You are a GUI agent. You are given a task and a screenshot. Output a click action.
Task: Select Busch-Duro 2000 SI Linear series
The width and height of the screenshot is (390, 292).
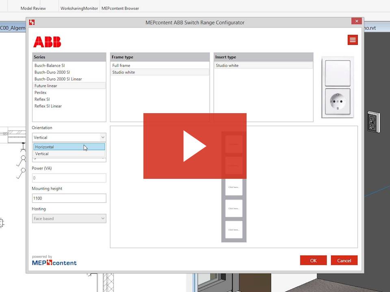pyautogui.click(x=69, y=79)
